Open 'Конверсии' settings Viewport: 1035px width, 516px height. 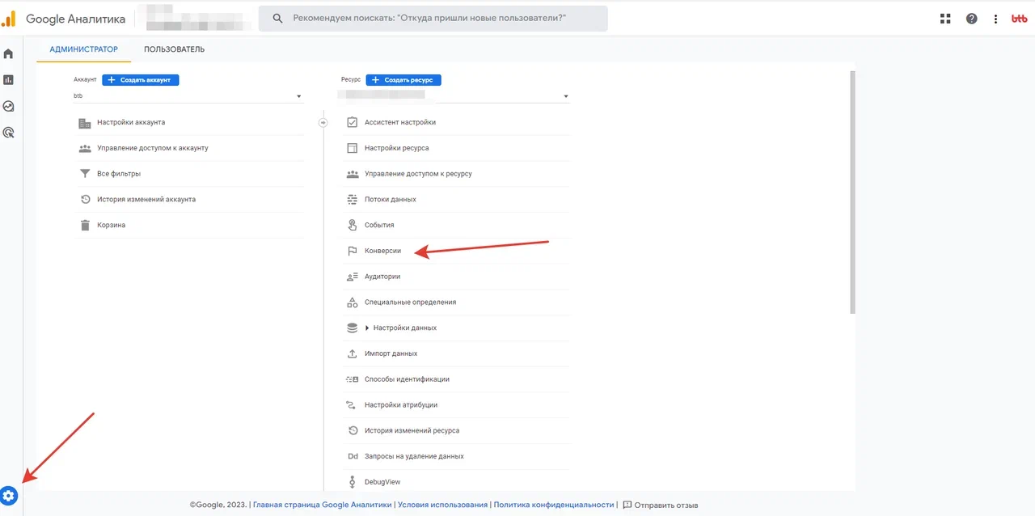click(382, 251)
